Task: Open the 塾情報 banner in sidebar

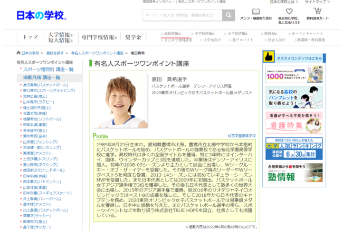Action: point(294,173)
